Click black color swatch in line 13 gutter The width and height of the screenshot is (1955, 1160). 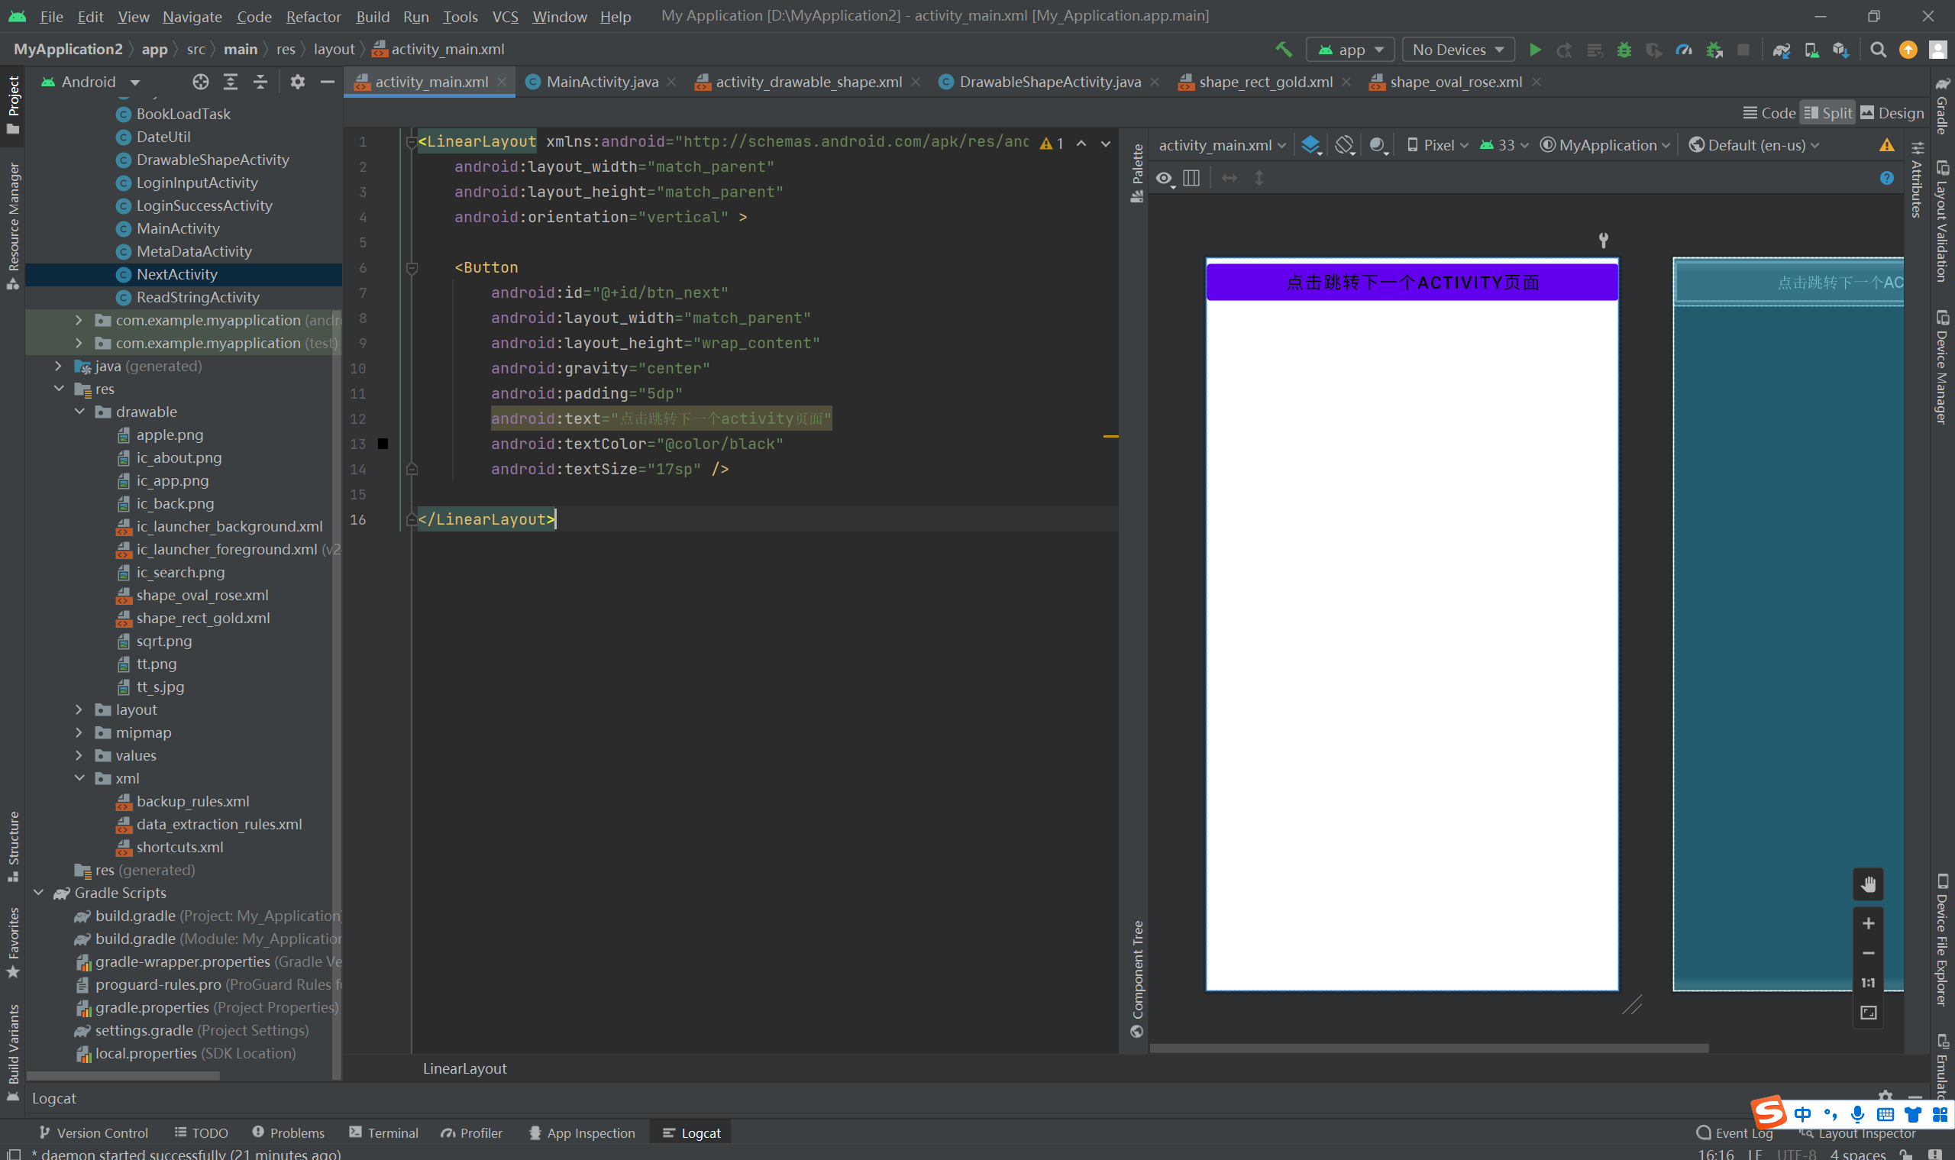coord(383,444)
